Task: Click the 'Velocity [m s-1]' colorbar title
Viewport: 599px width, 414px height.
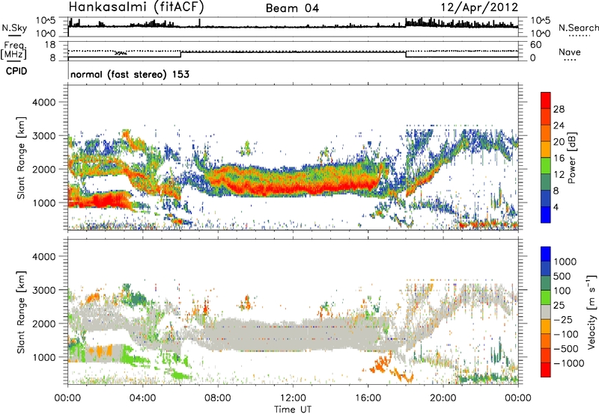Action: tap(592, 312)
